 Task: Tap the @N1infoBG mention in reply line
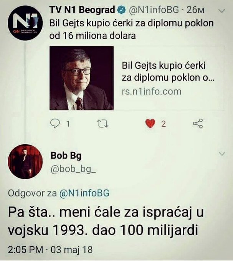(x=84, y=193)
